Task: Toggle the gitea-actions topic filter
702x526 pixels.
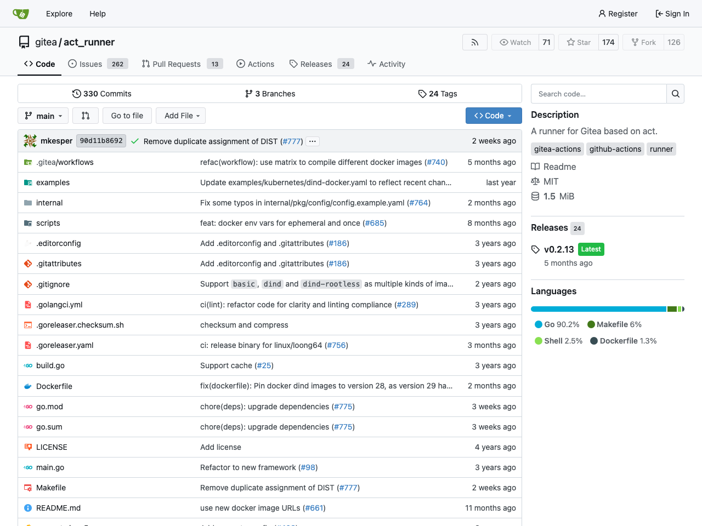Action: (x=557, y=148)
